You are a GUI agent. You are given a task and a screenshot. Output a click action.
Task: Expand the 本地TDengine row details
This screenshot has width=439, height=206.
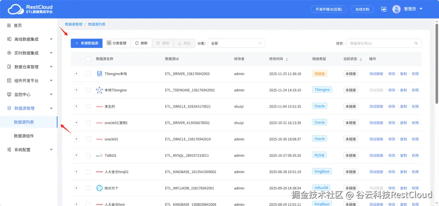pos(76,90)
